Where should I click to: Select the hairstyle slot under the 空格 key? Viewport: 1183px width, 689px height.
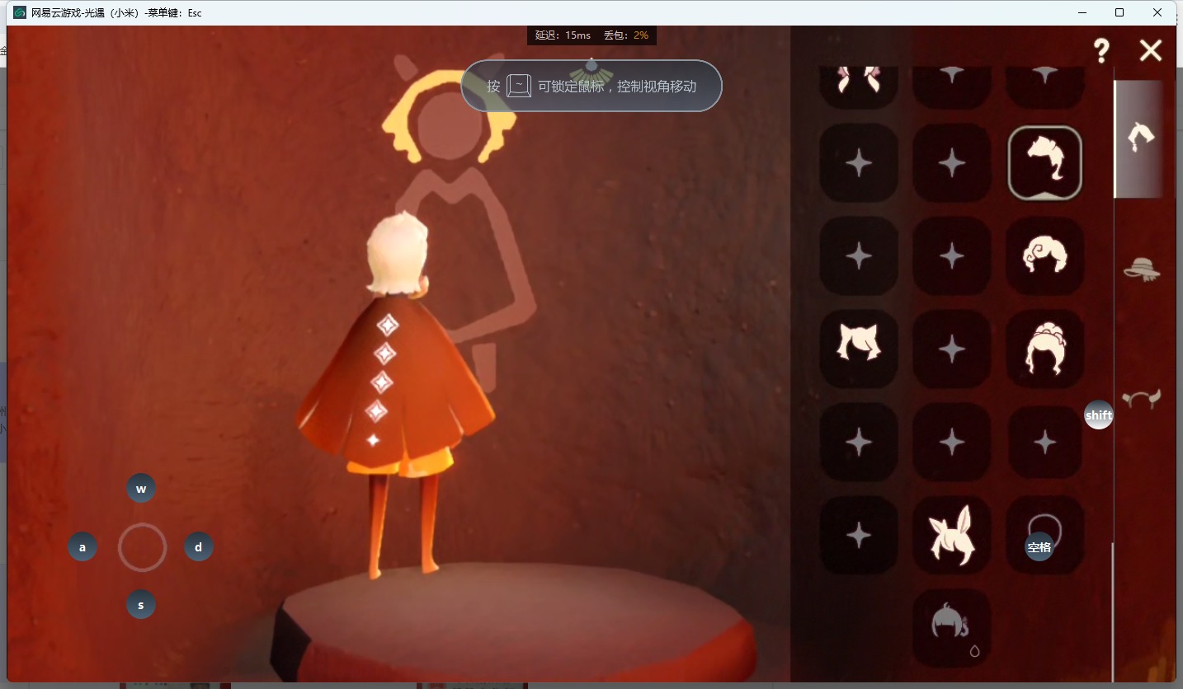click(1045, 536)
